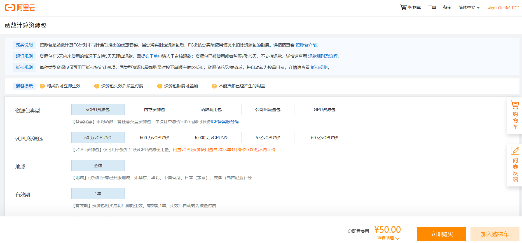Click the 有效期 row label
The width and height of the screenshot is (522, 243).
pos(23,195)
